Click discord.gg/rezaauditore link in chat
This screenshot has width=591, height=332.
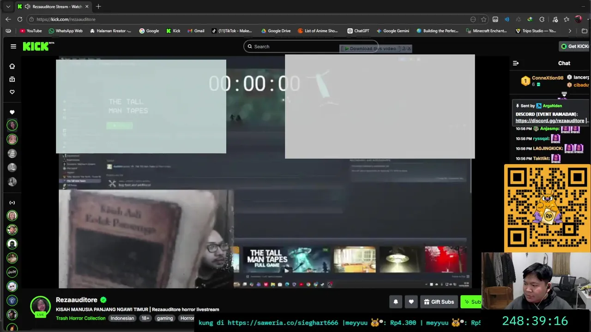click(549, 121)
